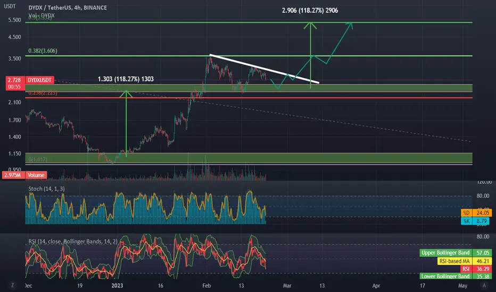Click the Lower Bollinger Band 35.38 tag
Image resolution: width=496 pixels, height=292 pixels.
click(x=456, y=277)
